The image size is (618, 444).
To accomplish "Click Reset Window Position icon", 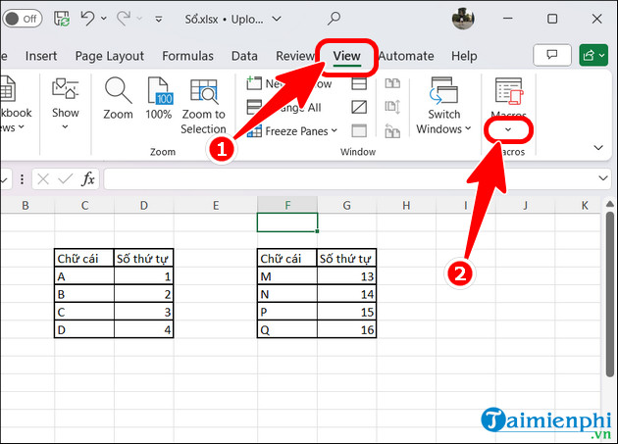I will pos(392,130).
